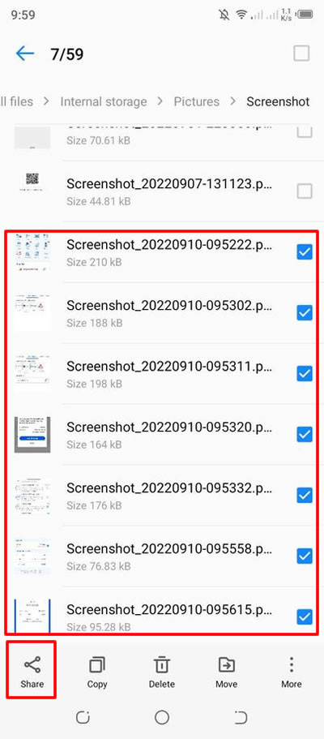Click chevron after Pictures breadcrumb
324x739 pixels.
233,101
